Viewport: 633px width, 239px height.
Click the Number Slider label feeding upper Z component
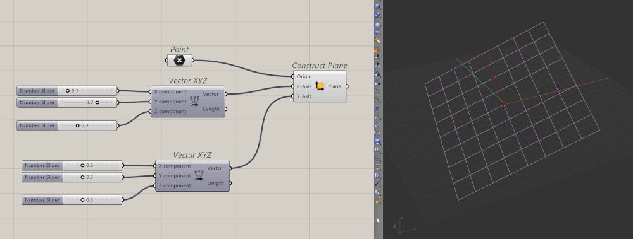tap(37, 125)
